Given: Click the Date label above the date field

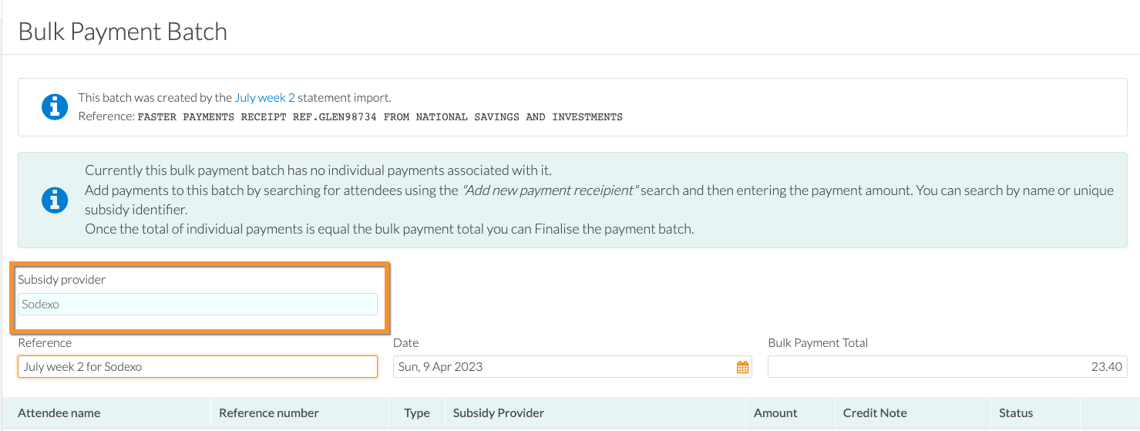Looking at the screenshot, I should [405, 343].
